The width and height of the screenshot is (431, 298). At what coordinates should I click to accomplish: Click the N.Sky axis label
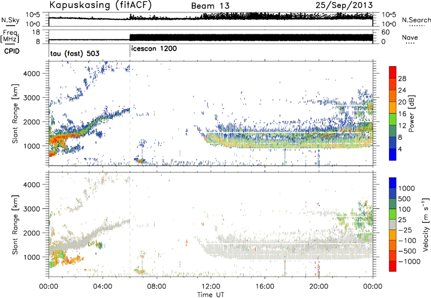coord(10,20)
